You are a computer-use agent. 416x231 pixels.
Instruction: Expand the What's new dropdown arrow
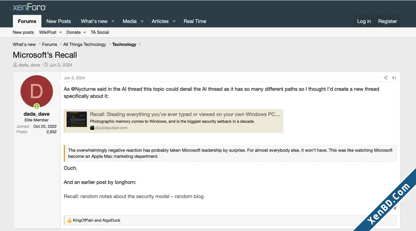[x=113, y=21]
